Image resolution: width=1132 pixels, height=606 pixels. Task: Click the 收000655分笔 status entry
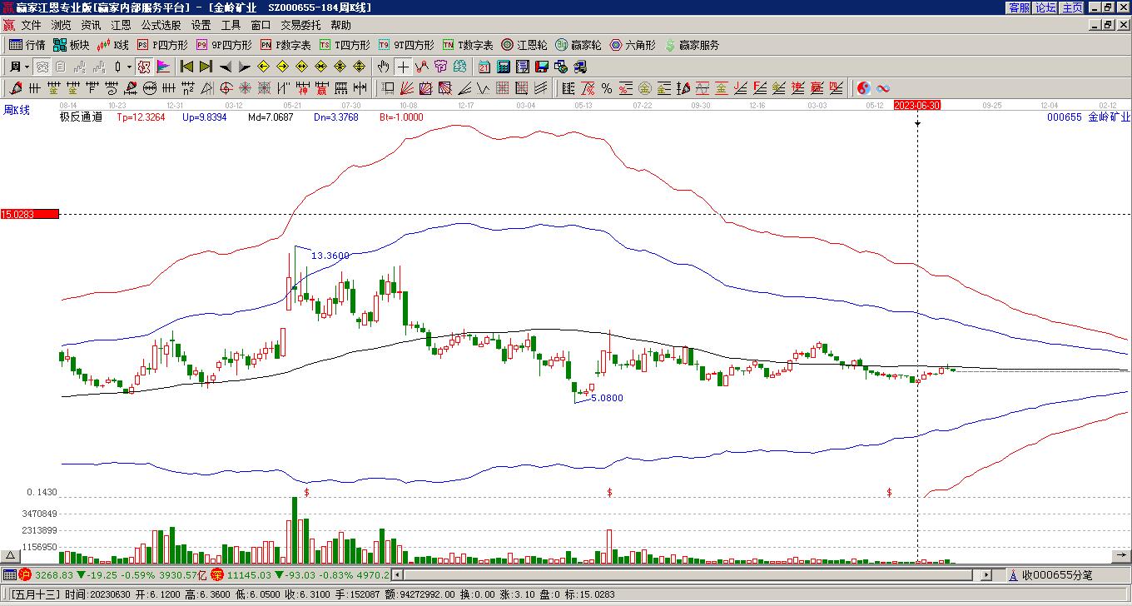pyautogui.click(x=1057, y=575)
